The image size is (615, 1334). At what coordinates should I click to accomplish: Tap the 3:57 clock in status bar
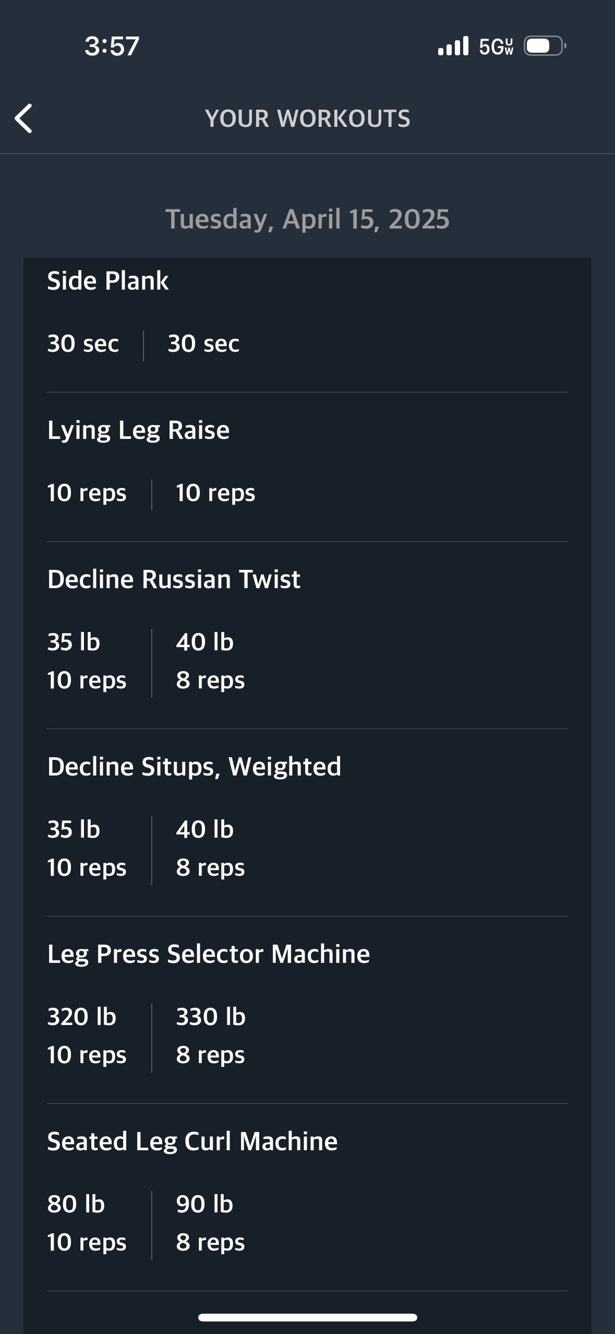click(112, 46)
